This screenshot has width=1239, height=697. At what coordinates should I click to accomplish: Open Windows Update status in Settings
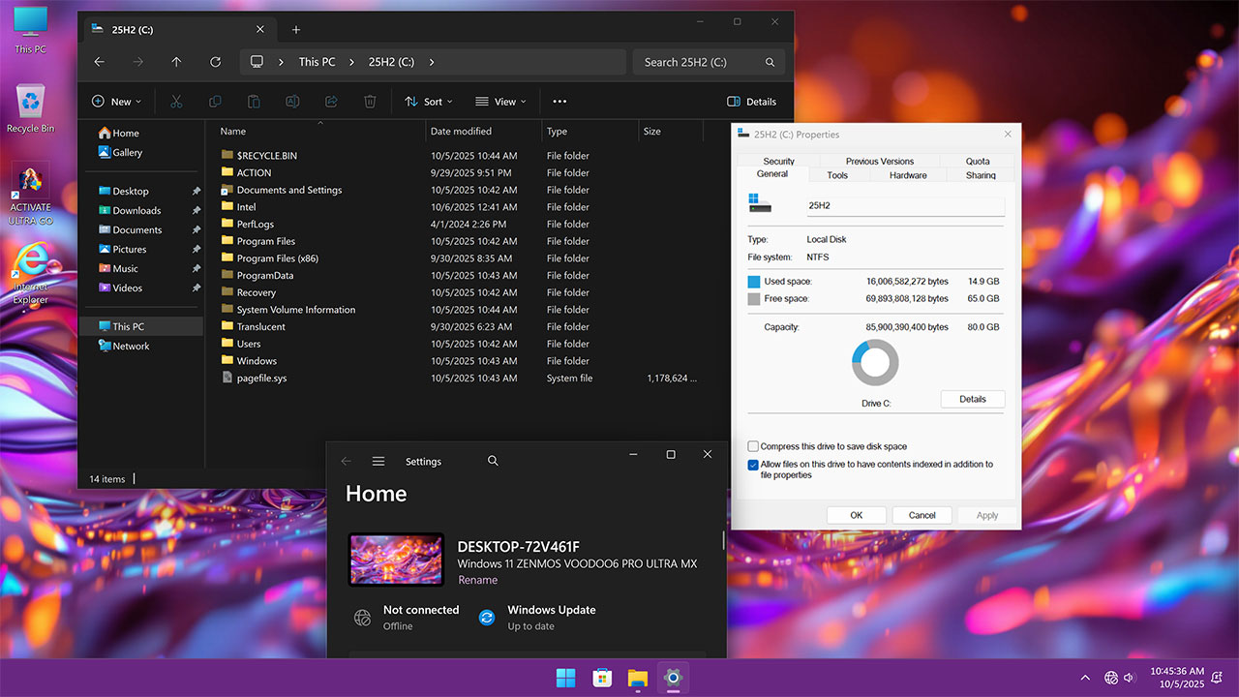pyautogui.click(x=537, y=618)
